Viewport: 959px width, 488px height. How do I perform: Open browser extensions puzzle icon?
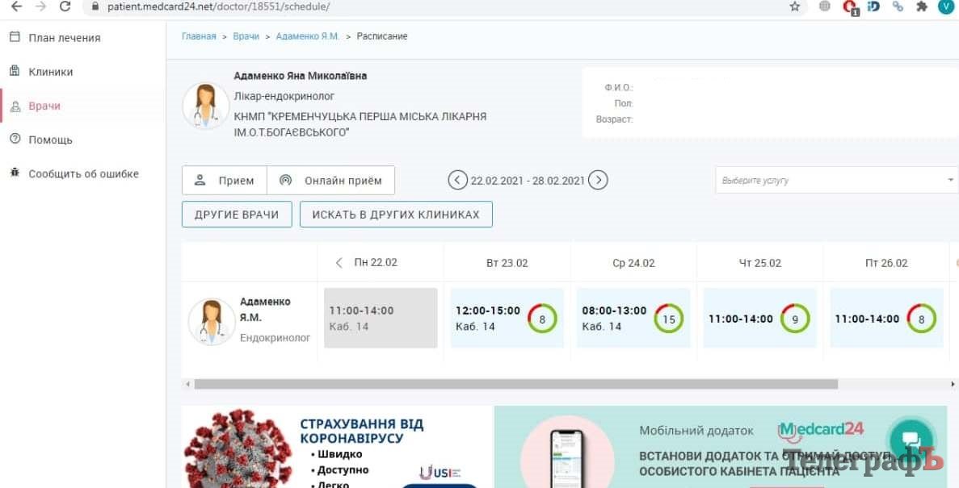pyautogui.click(x=921, y=6)
